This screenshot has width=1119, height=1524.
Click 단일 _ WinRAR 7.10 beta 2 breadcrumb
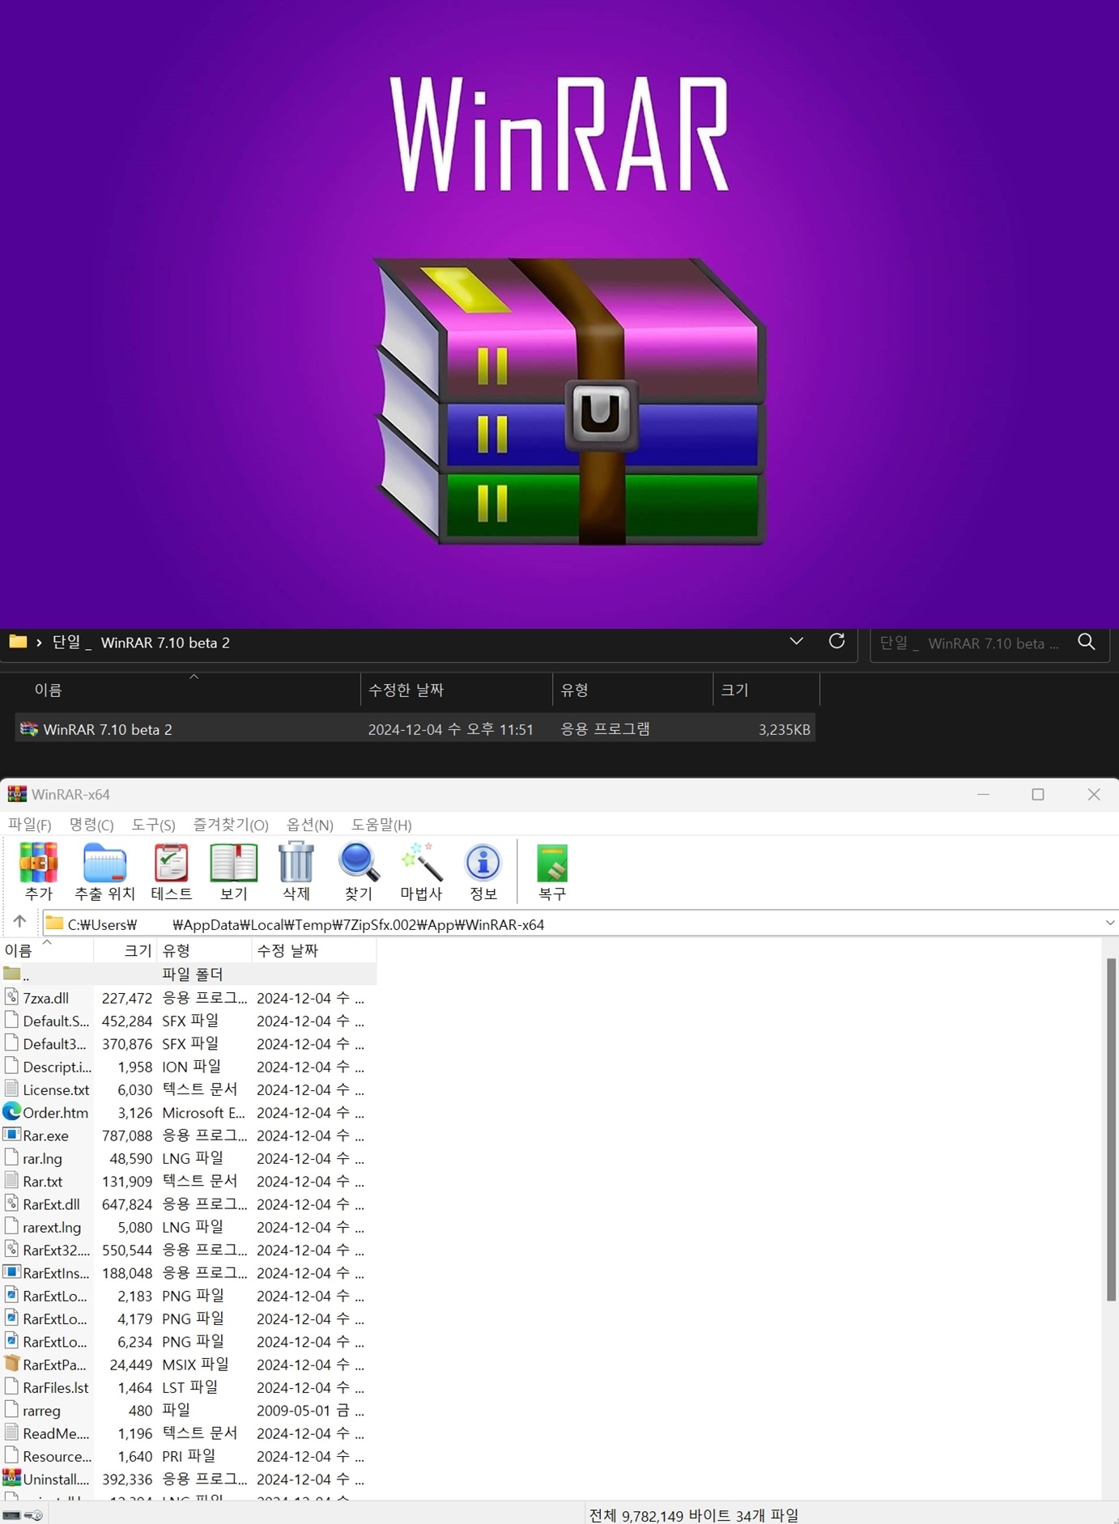[141, 643]
